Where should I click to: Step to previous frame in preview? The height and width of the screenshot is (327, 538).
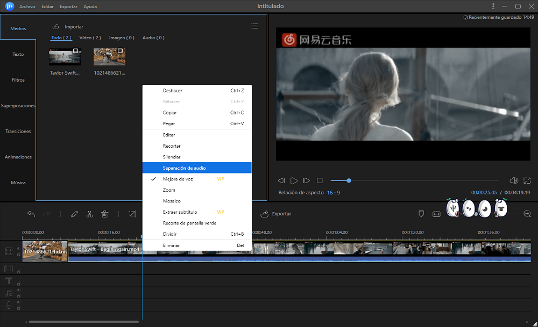pos(281,180)
